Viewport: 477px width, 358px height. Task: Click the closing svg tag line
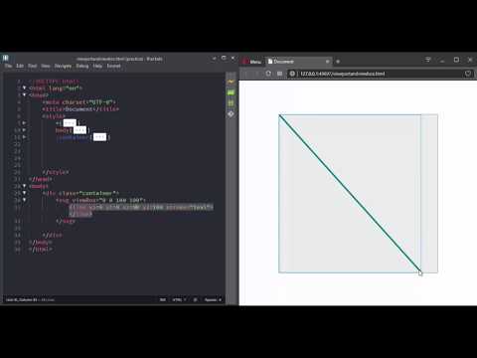66,221
